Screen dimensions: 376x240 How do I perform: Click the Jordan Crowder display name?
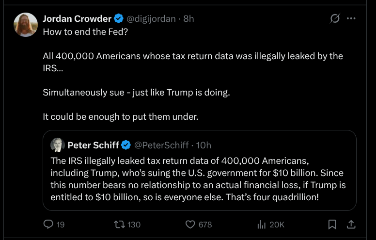[78, 19]
